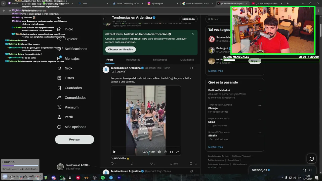Screen dimensions: 322x181
Task: Open floating Grok button
Action: coord(311,159)
